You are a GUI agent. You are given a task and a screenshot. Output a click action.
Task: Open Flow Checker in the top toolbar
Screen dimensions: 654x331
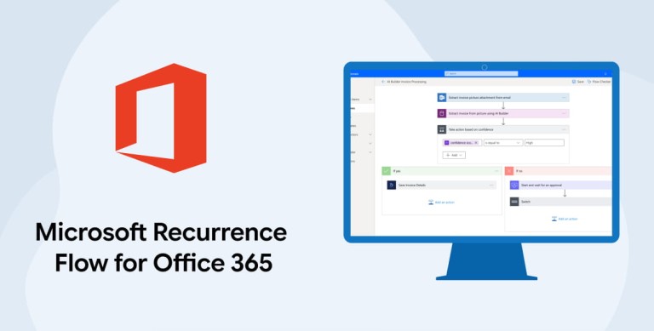click(599, 82)
